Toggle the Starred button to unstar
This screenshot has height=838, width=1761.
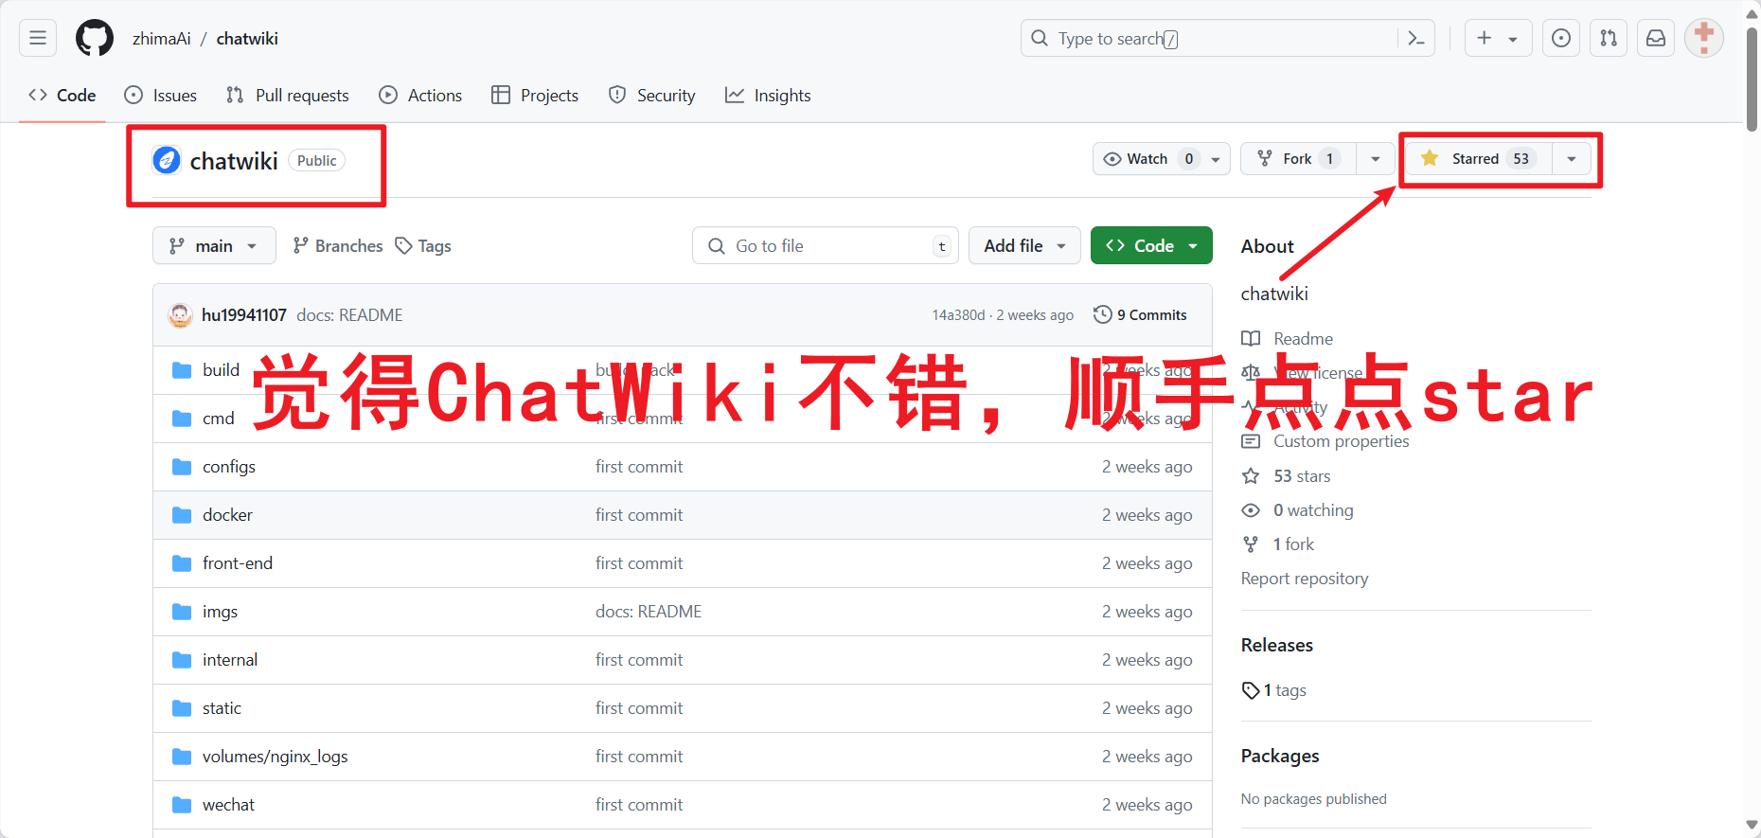pyautogui.click(x=1478, y=159)
